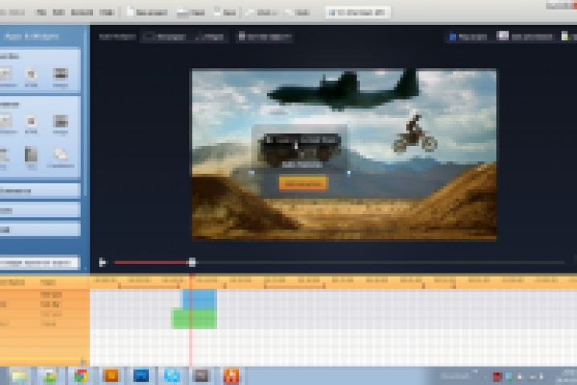Open Google Chrome from the taskbar
The height and width of the screenshot is (385, 577).
[x=81, y=376]
